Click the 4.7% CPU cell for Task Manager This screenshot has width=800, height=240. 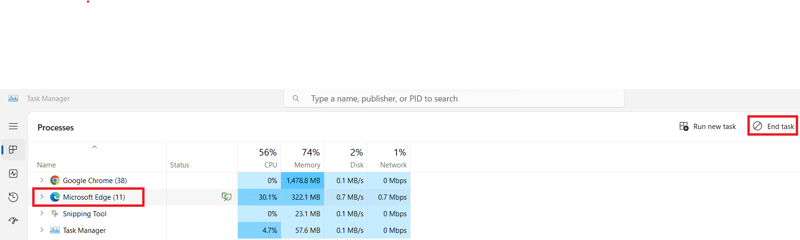[259, 230]
